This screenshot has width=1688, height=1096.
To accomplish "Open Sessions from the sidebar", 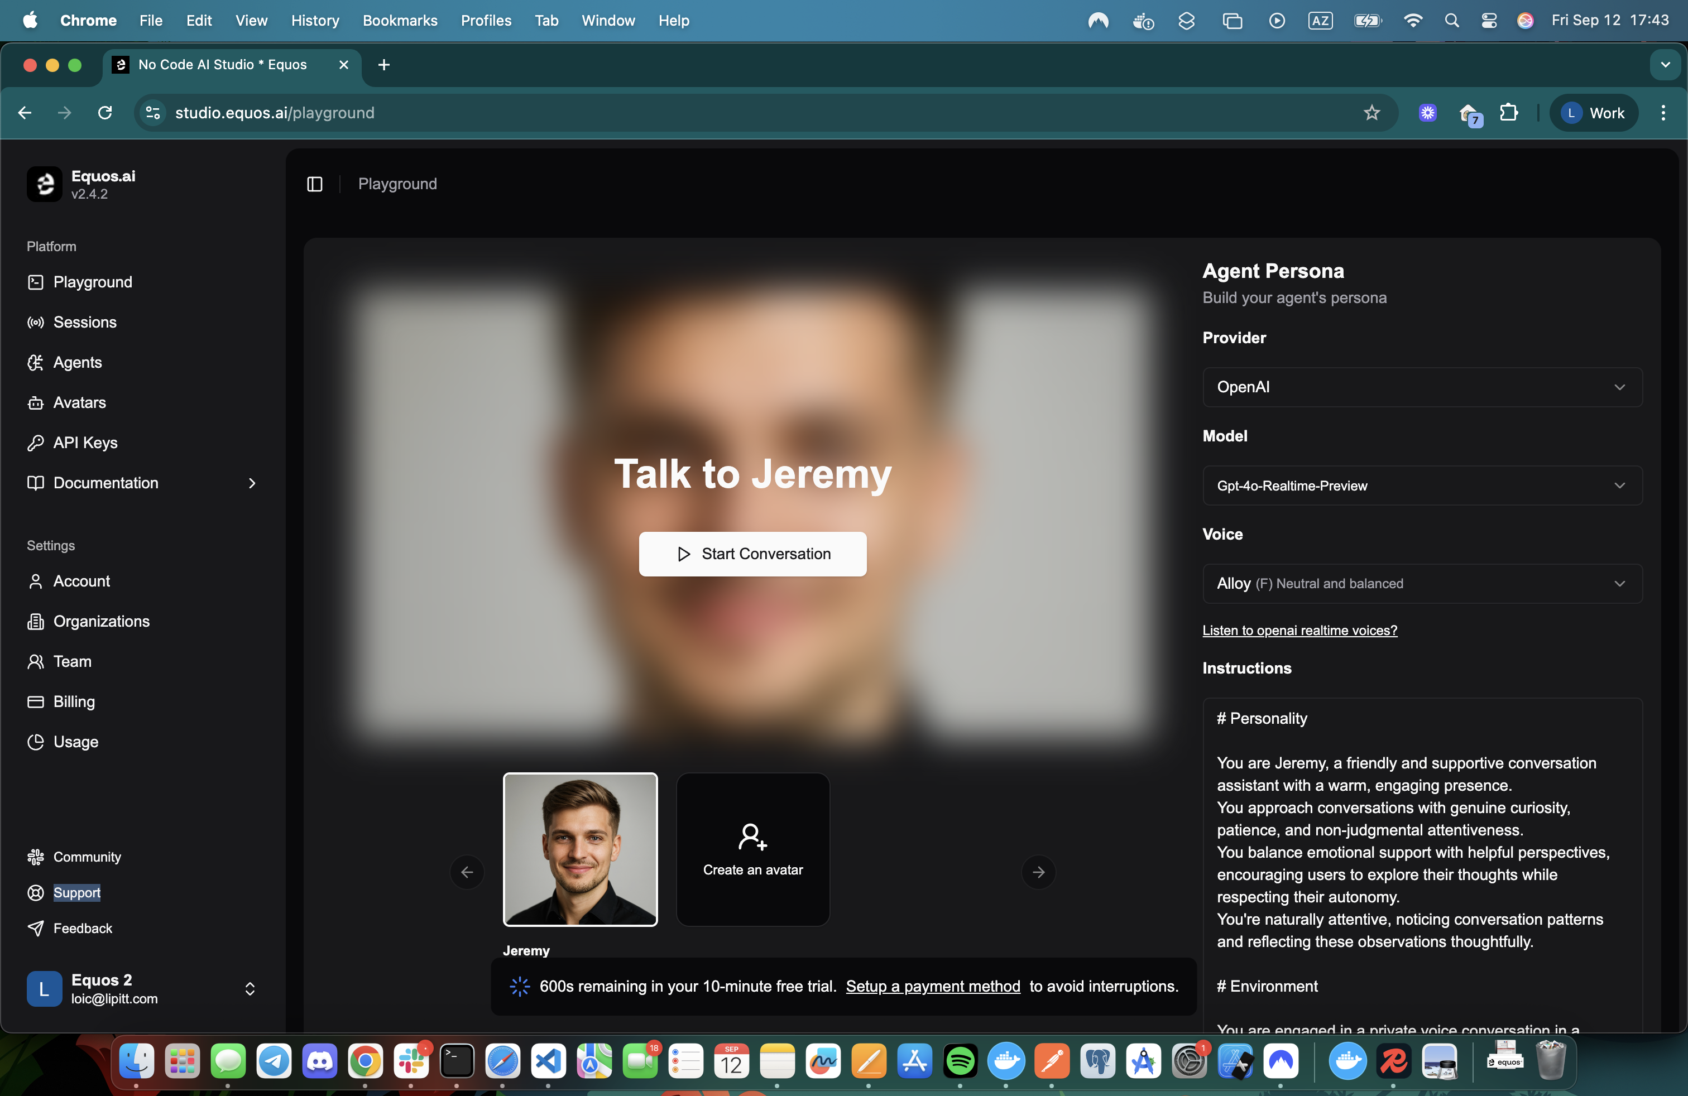I will coord(84,322).
